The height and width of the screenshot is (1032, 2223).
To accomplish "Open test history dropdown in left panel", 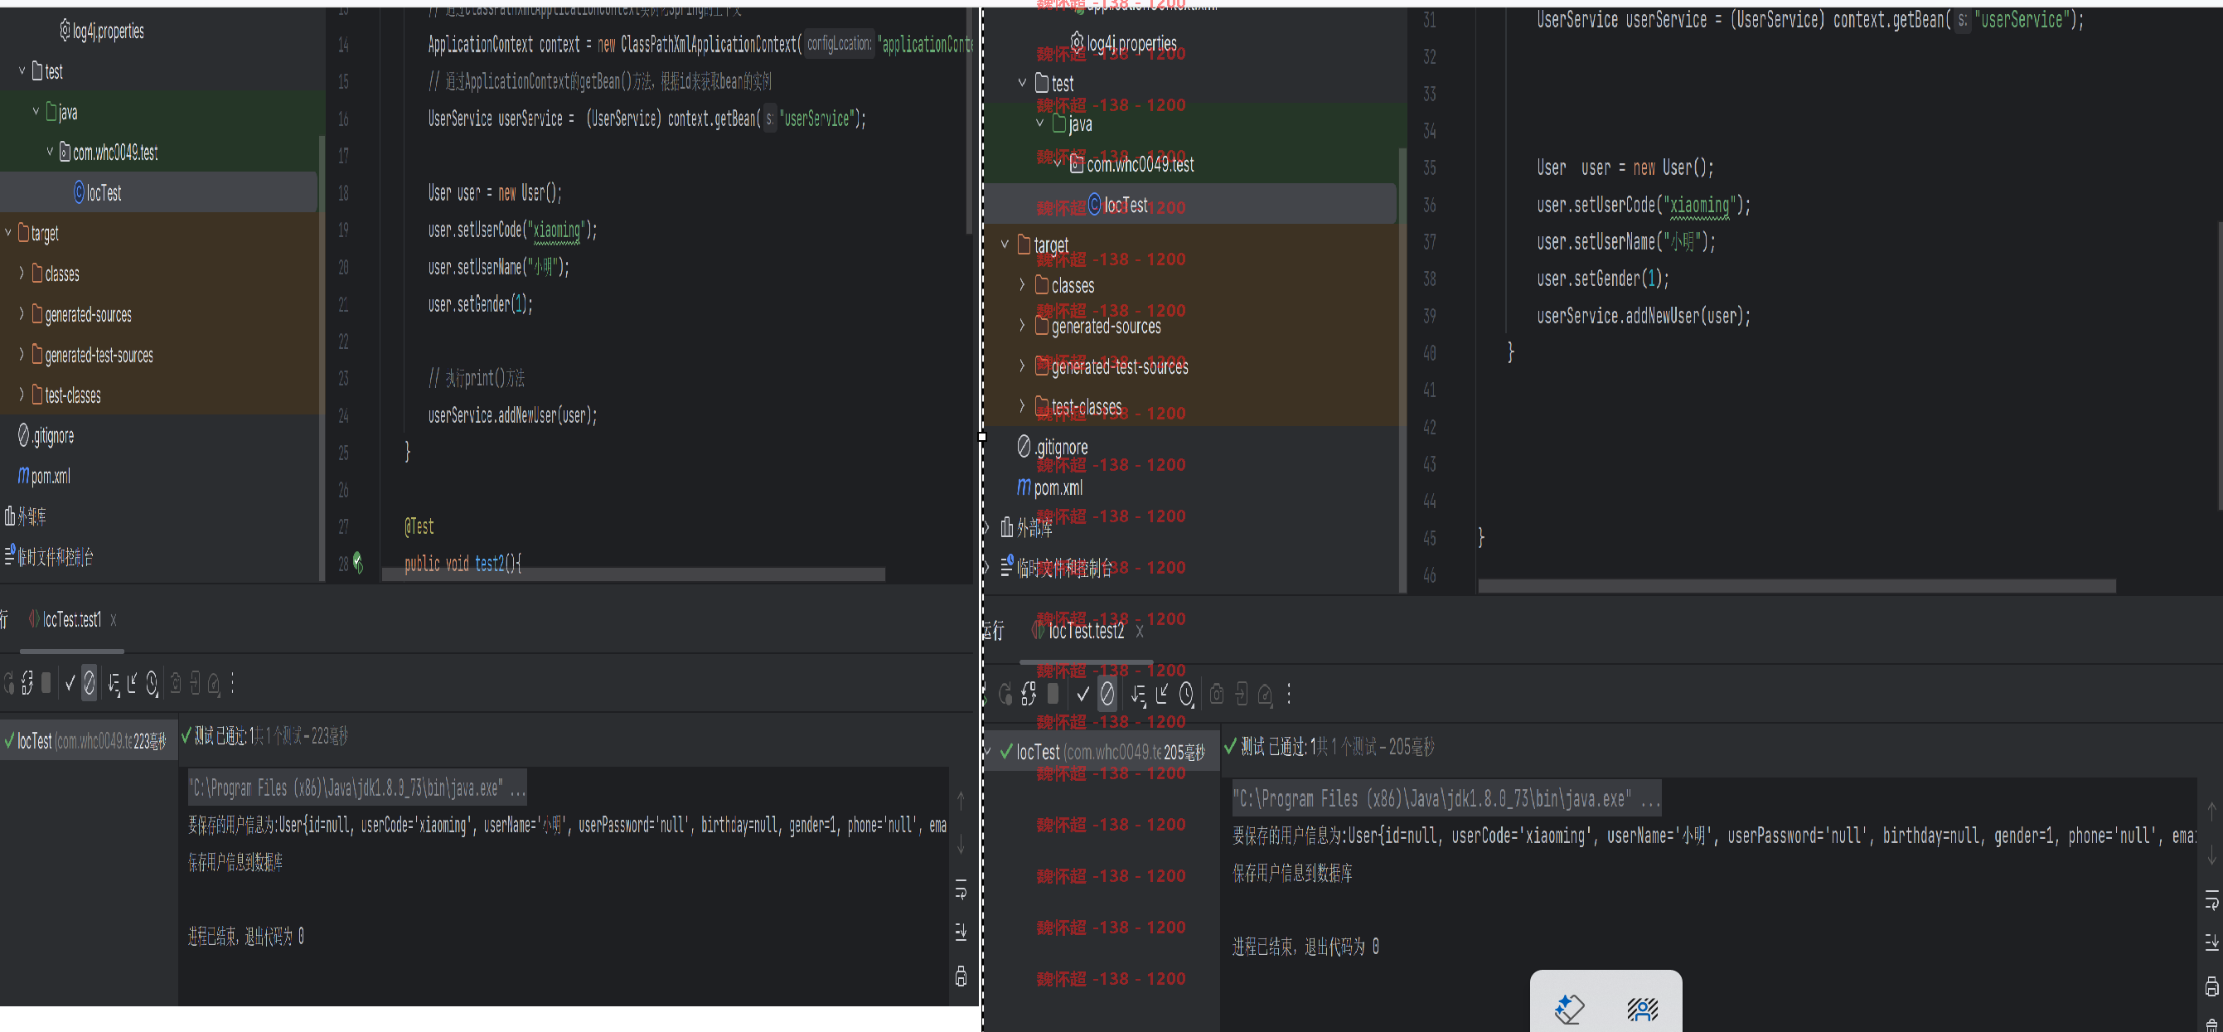I will point(152,686).
